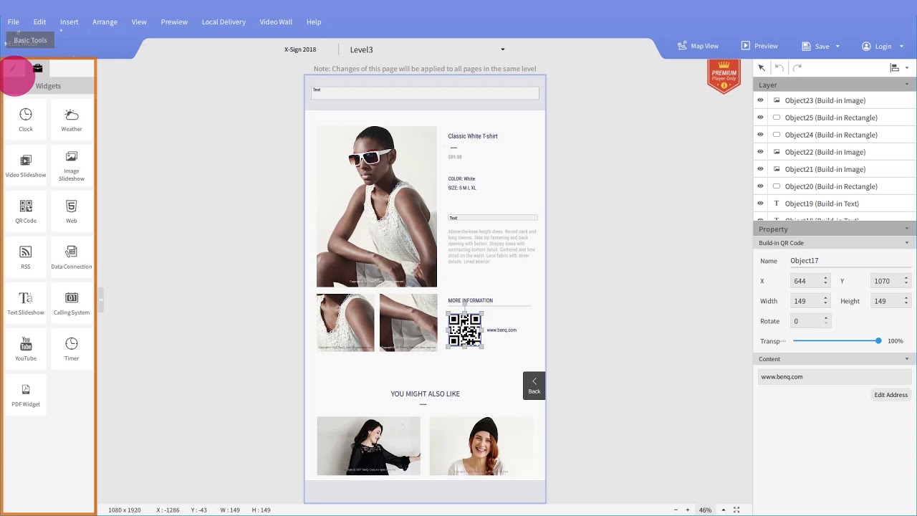917x516 pixels.
Task: Select the Video Slideshow widget
Action: tap(26, 166)
